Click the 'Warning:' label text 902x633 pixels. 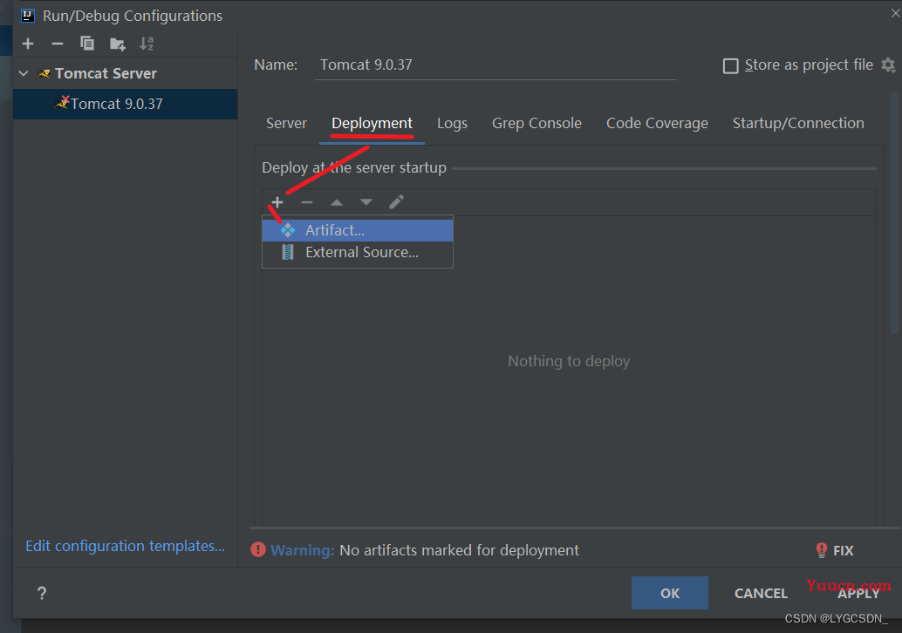pos(302,550)
